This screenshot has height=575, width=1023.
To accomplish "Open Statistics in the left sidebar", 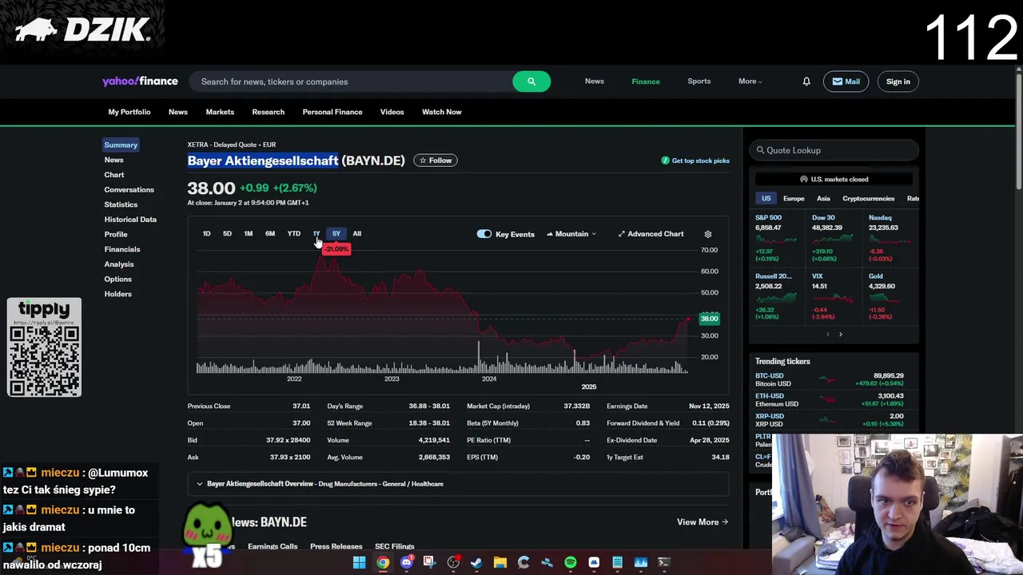I will click(x=121, y=204).
